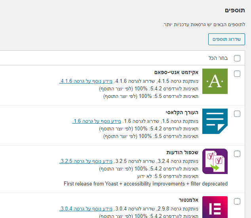
Task: Click the Akismet Anti-Spam plugin icon
Action: pos(215,81)
